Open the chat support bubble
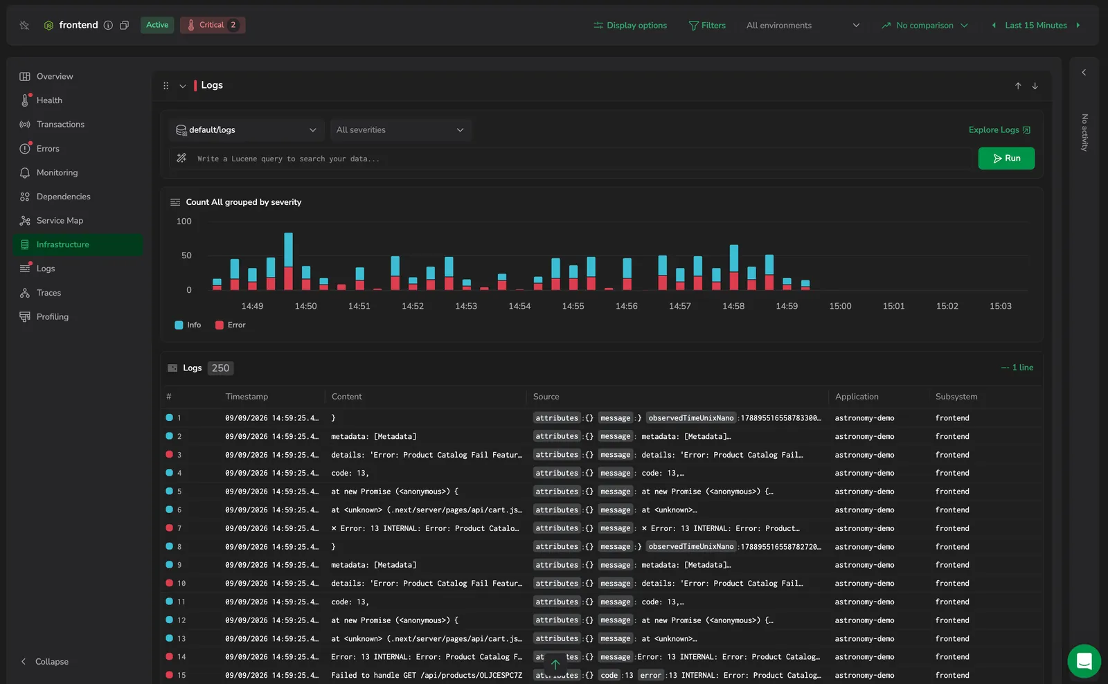This screenshot has width=1108, height=684. click(x=1084, y=661)
